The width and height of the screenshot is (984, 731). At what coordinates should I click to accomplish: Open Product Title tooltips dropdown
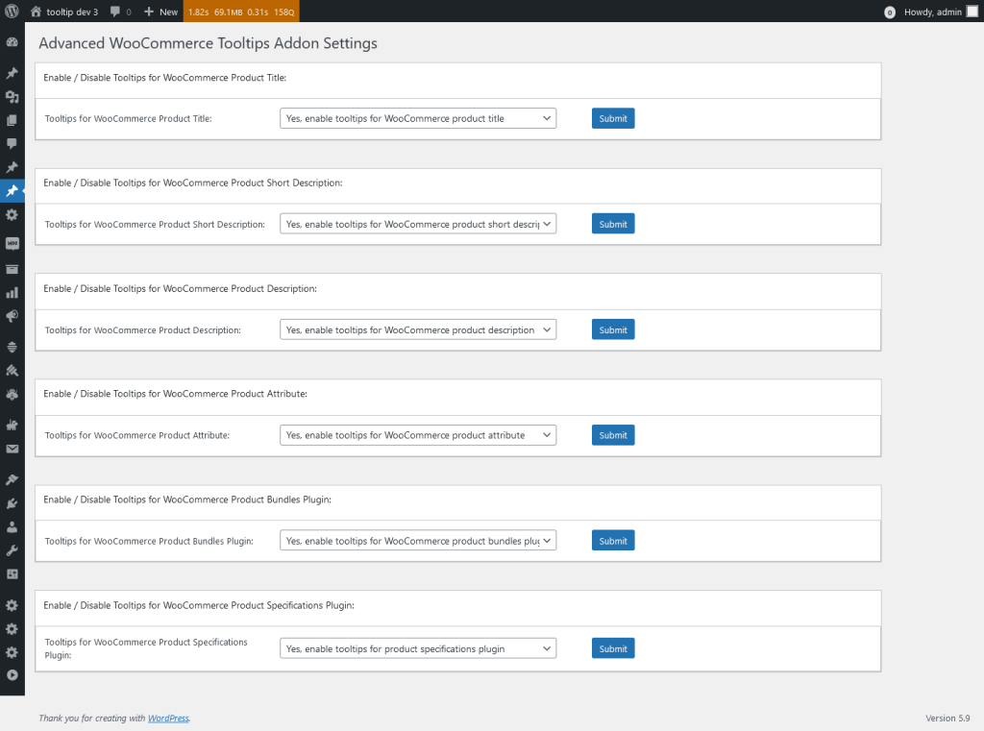(x=418, y=118)
